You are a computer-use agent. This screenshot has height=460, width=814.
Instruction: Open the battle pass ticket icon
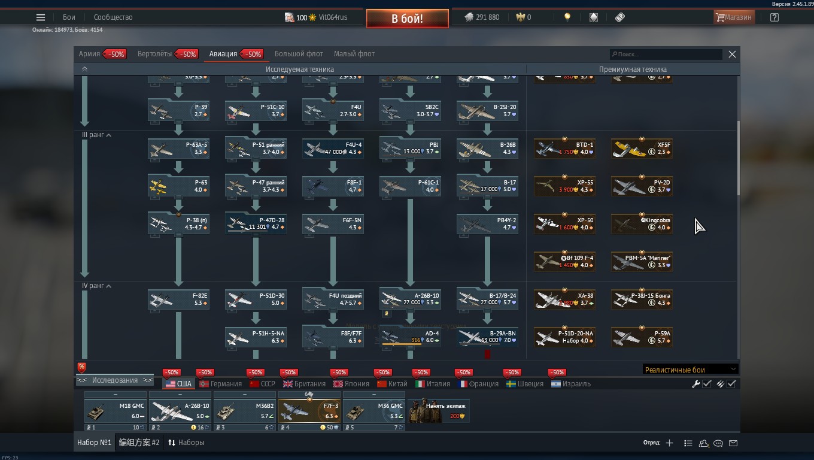click(620, 17)
